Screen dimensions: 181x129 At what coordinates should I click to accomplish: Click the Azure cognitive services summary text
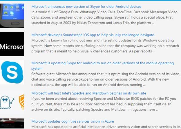(105, 127)
